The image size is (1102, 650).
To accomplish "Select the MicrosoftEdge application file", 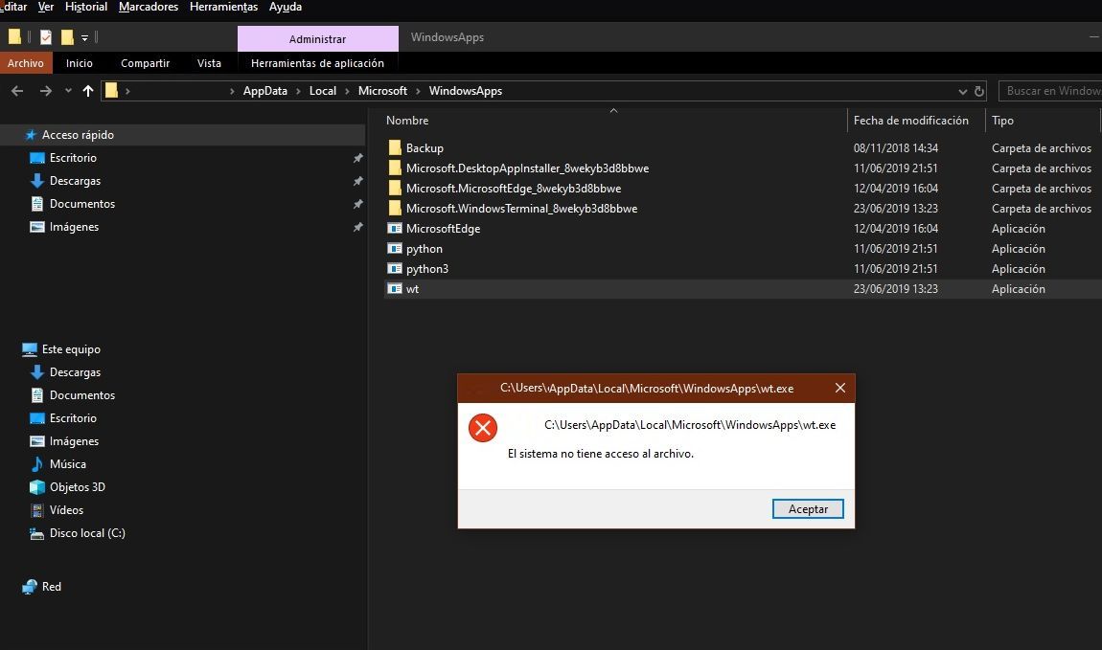I will click(x=443, y=229).
